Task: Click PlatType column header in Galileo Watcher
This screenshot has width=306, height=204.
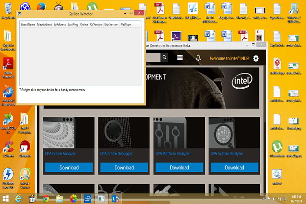Action: click(x=125, y=24)
